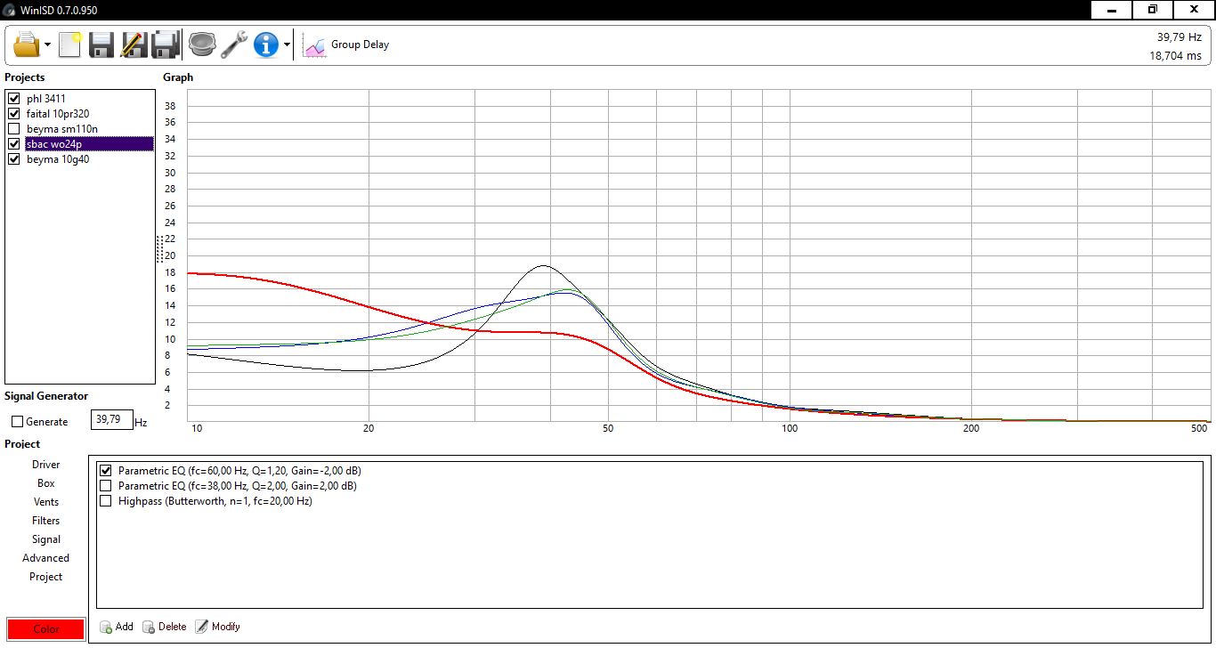
Task: Click the save-as floppy with pencil icon
Action: [x=134, y=45]
